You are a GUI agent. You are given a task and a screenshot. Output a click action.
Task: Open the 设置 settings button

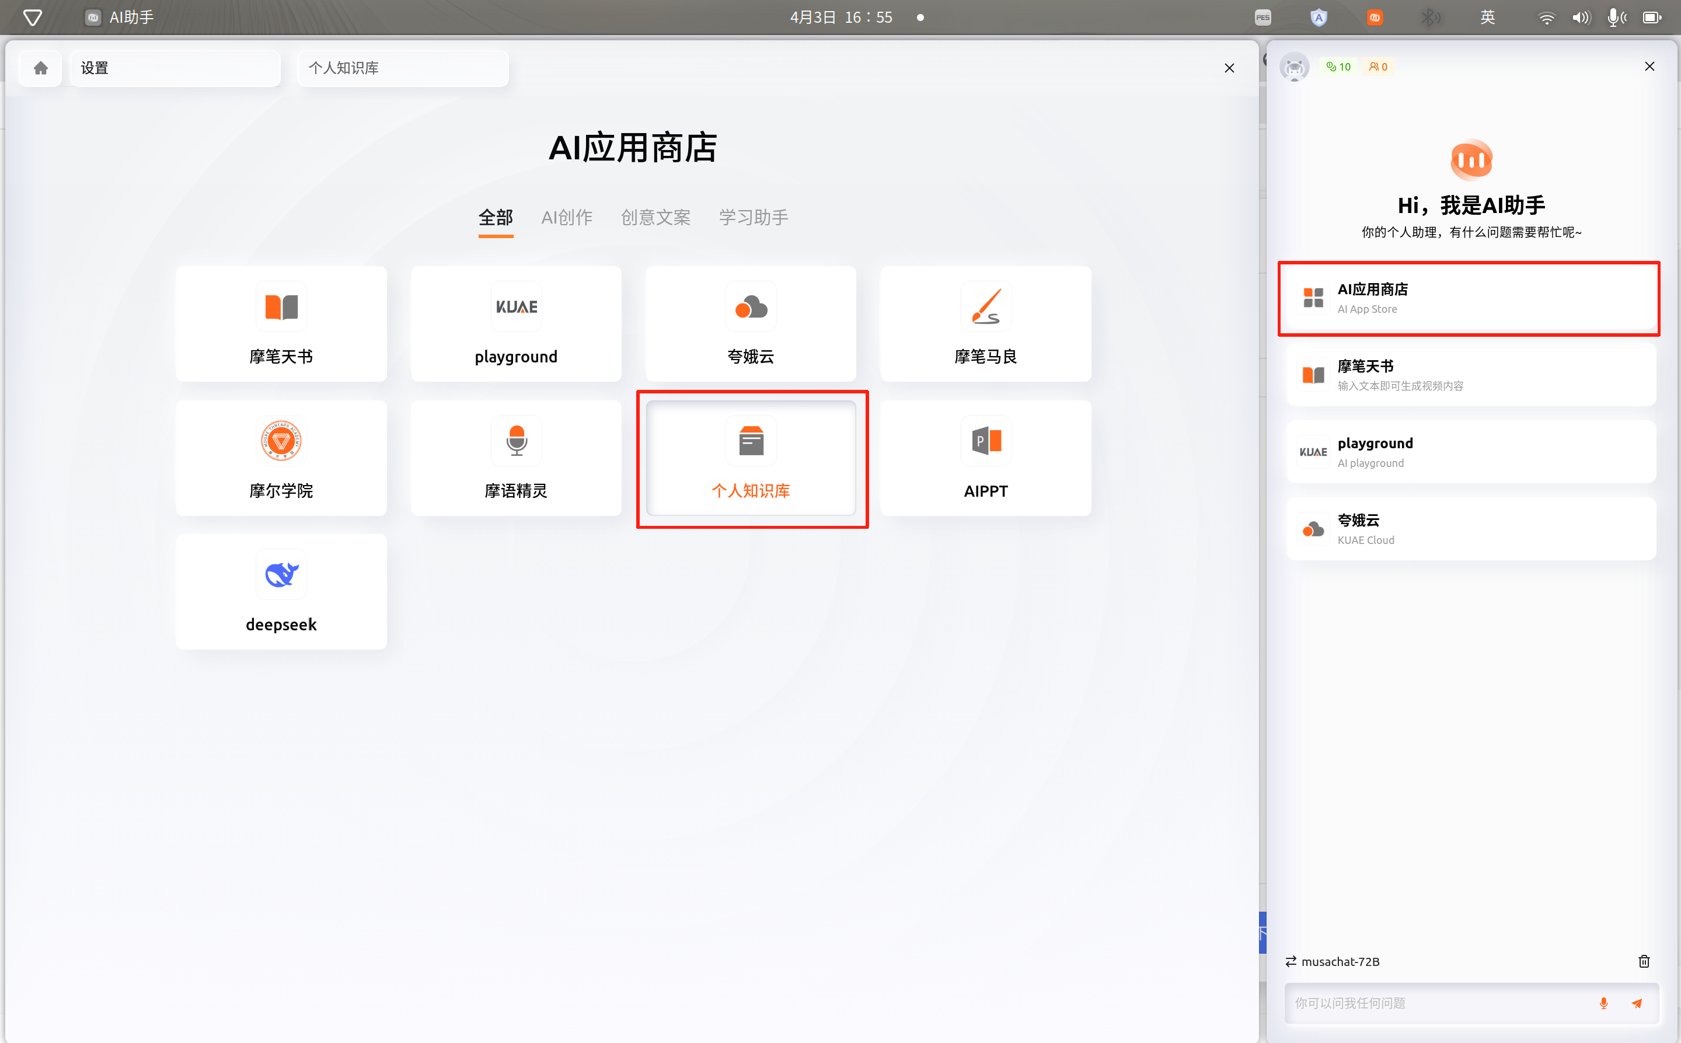pyautogui.click(x=175, y=68)
